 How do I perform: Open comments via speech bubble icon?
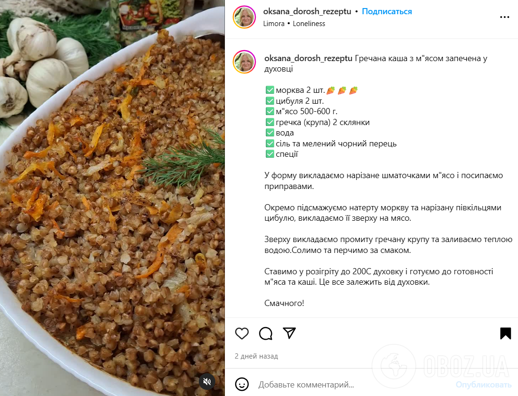[266, 333]
